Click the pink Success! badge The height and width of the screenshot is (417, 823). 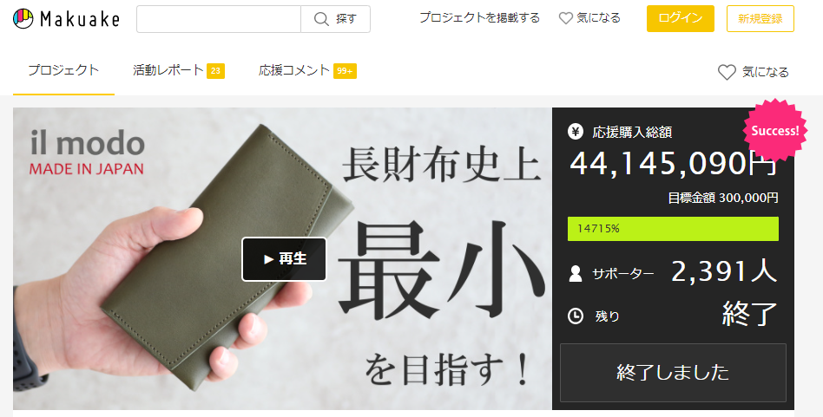pyautogui.click(x=774, y=131)
